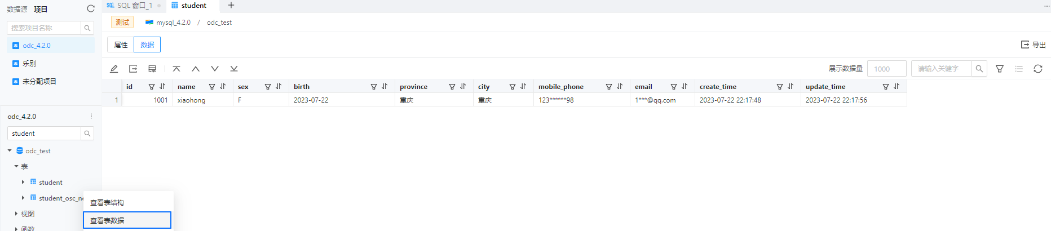Expand the 视图 views folder
Screen dimensions: 1051x231
tap(16, 214)
